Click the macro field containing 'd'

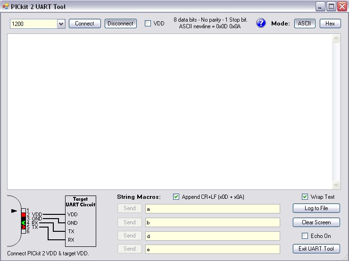pyautogui.click(x=213, y=236)
